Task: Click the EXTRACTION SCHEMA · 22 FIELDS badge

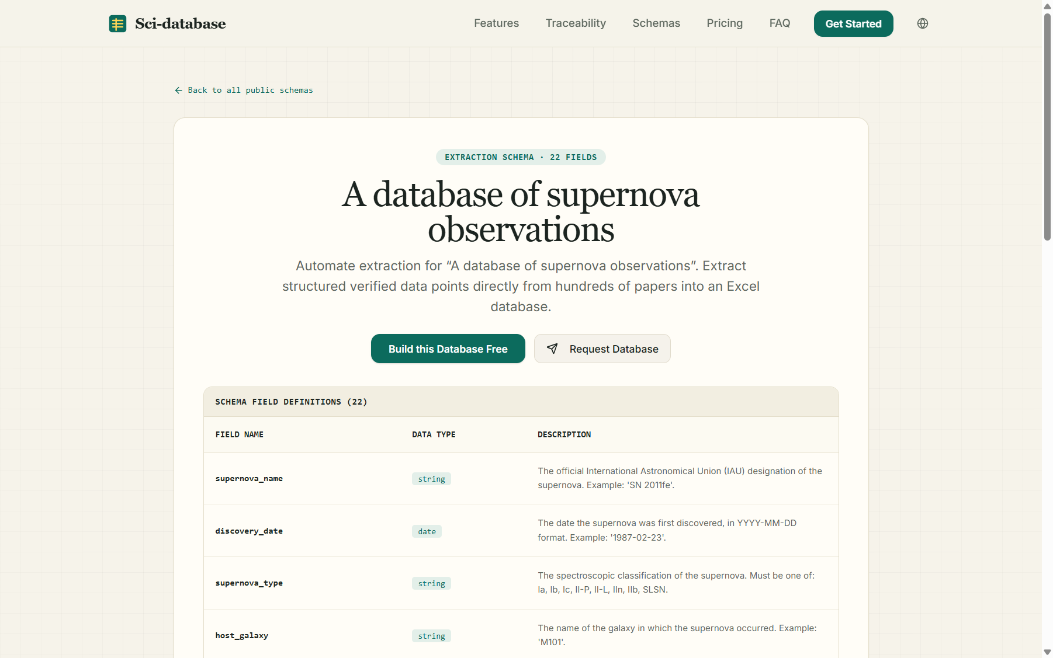Action: (x=521, y=157)
